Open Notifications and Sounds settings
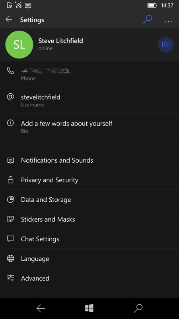 (89, 160)
